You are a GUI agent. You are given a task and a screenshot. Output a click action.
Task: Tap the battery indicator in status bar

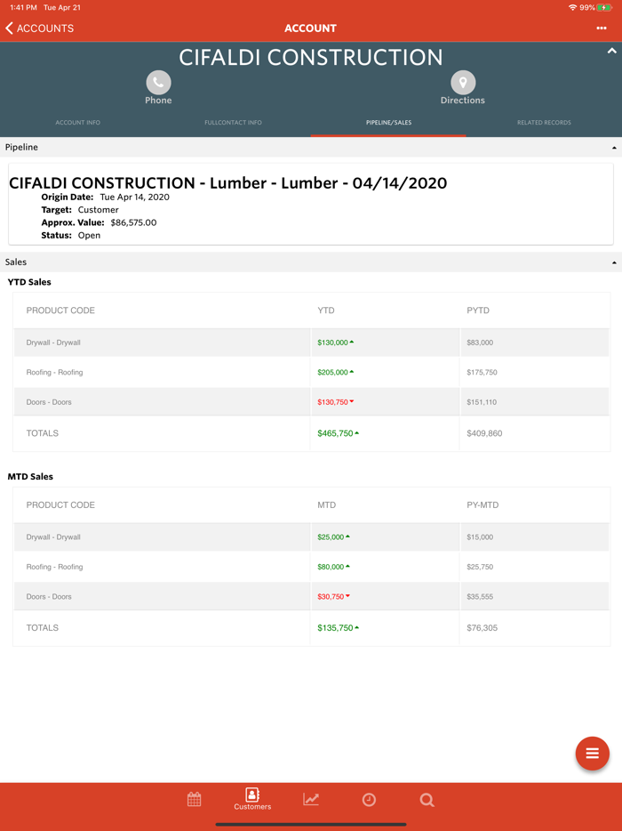click(604, 7)
